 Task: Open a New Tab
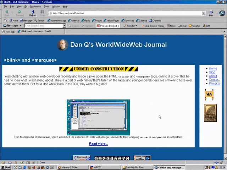coord(8,32)
